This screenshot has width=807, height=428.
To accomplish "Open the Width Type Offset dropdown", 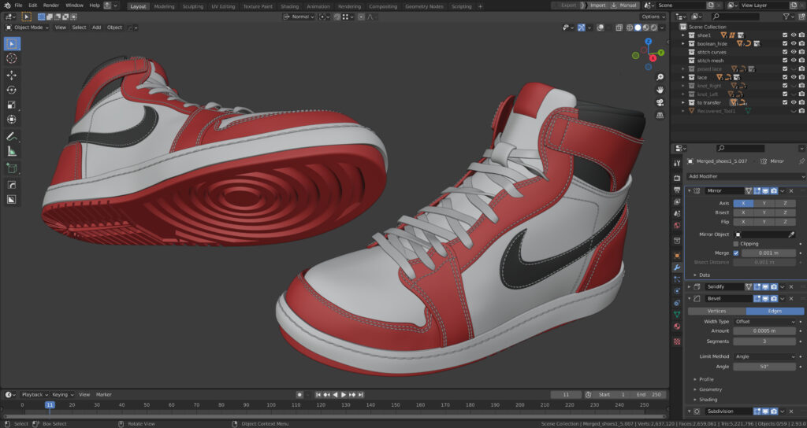I will [764, 322].
